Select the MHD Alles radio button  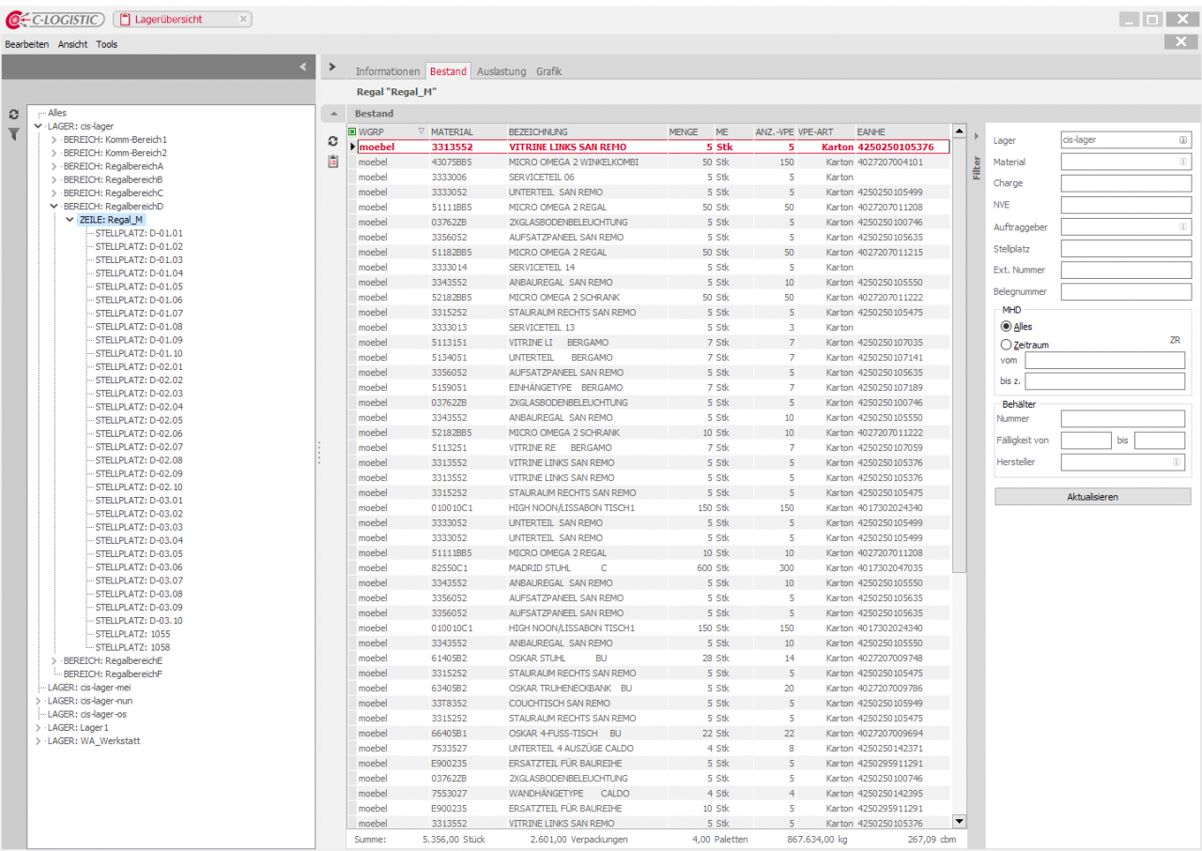click(x=1006, y=326)
